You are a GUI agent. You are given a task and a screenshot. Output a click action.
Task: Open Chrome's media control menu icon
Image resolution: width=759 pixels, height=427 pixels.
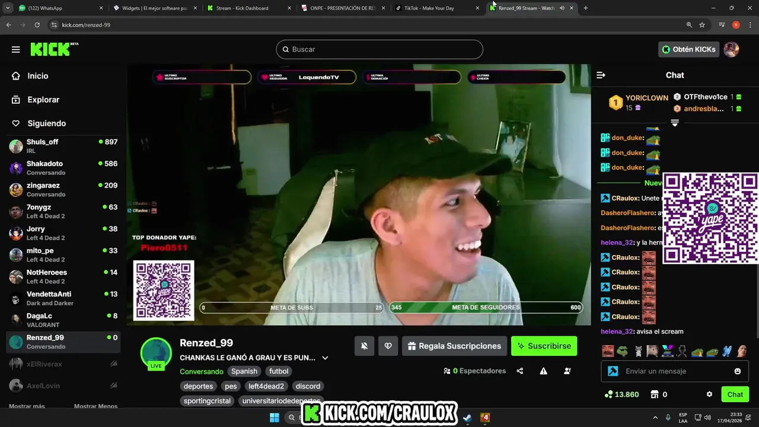pos(722,25)
